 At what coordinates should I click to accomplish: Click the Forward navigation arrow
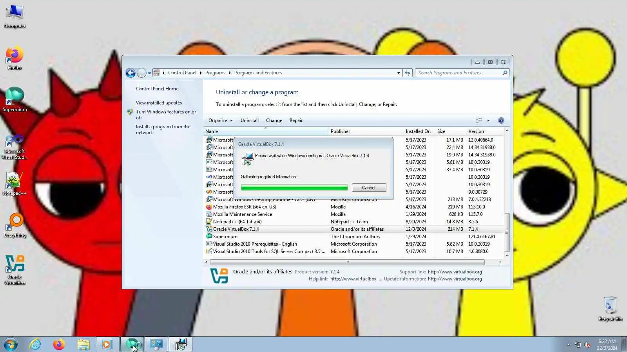coord(141,73)
